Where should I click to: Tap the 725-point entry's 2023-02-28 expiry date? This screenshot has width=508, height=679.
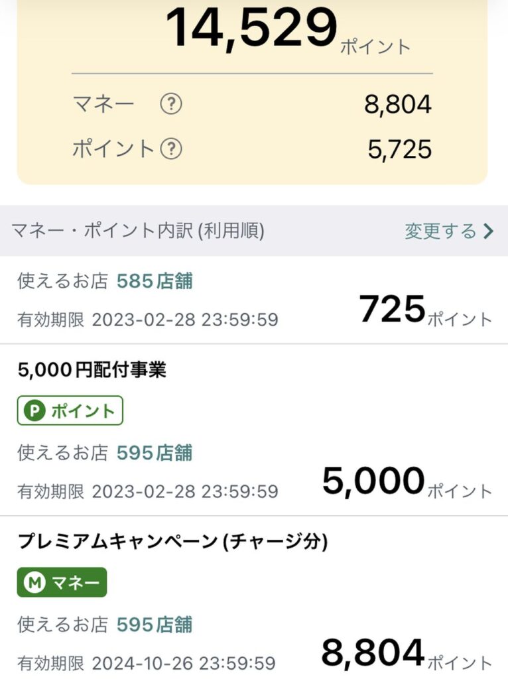(184, 320)
